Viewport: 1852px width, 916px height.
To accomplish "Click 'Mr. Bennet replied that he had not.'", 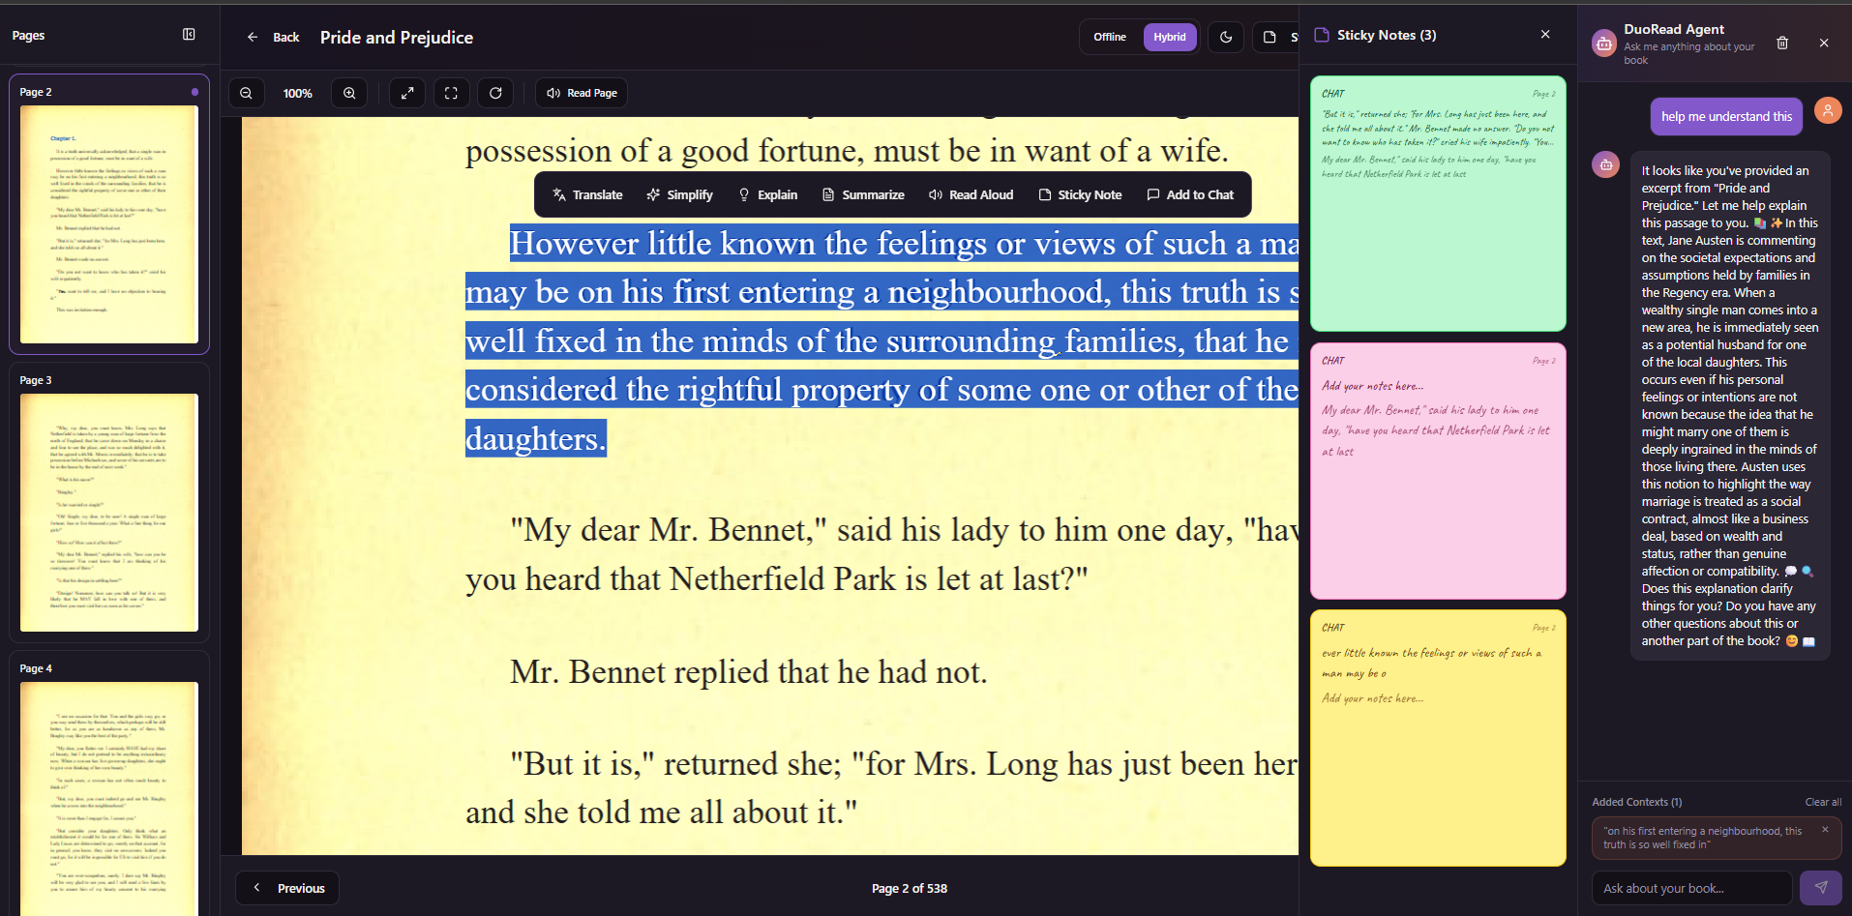I will click(x=749, y=671).
